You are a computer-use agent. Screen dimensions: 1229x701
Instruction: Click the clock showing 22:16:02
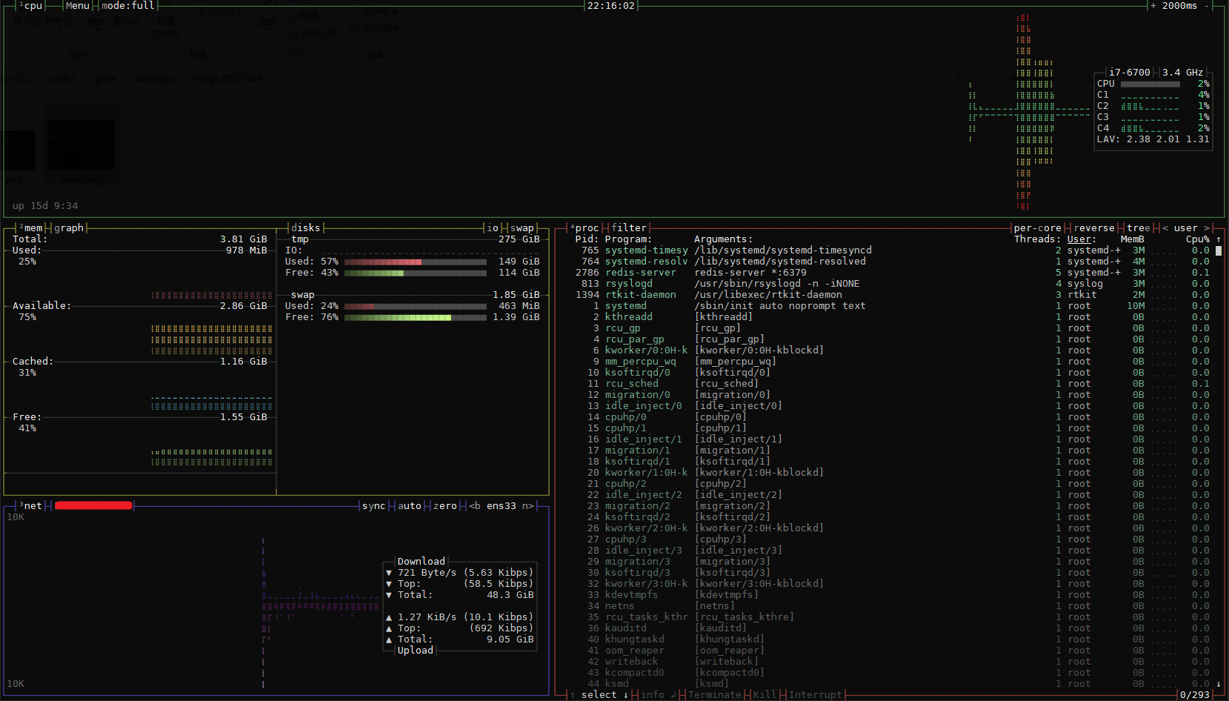(x=611, y=6)
